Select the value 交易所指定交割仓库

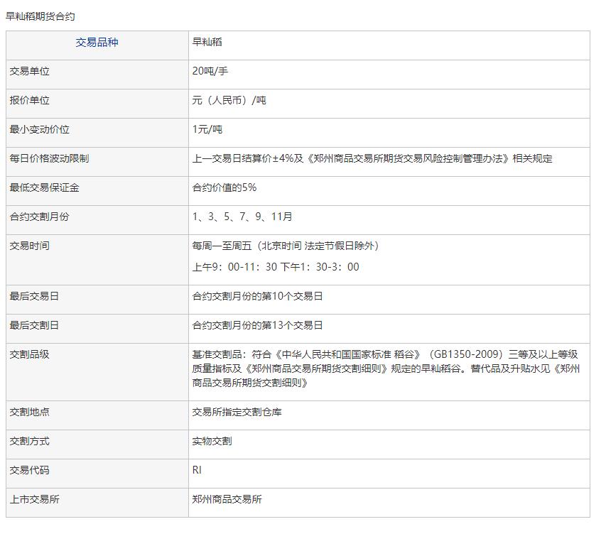coord(237,413)
